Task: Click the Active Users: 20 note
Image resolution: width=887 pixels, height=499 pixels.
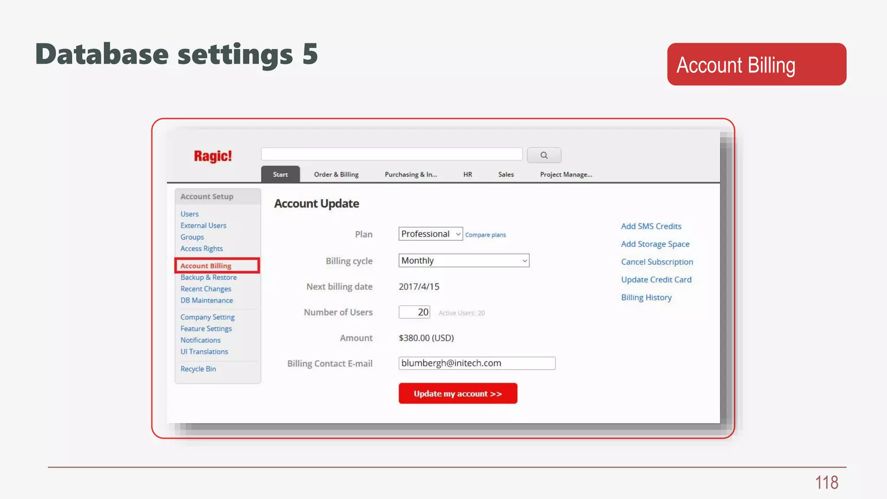Action: tap(462, 313)
